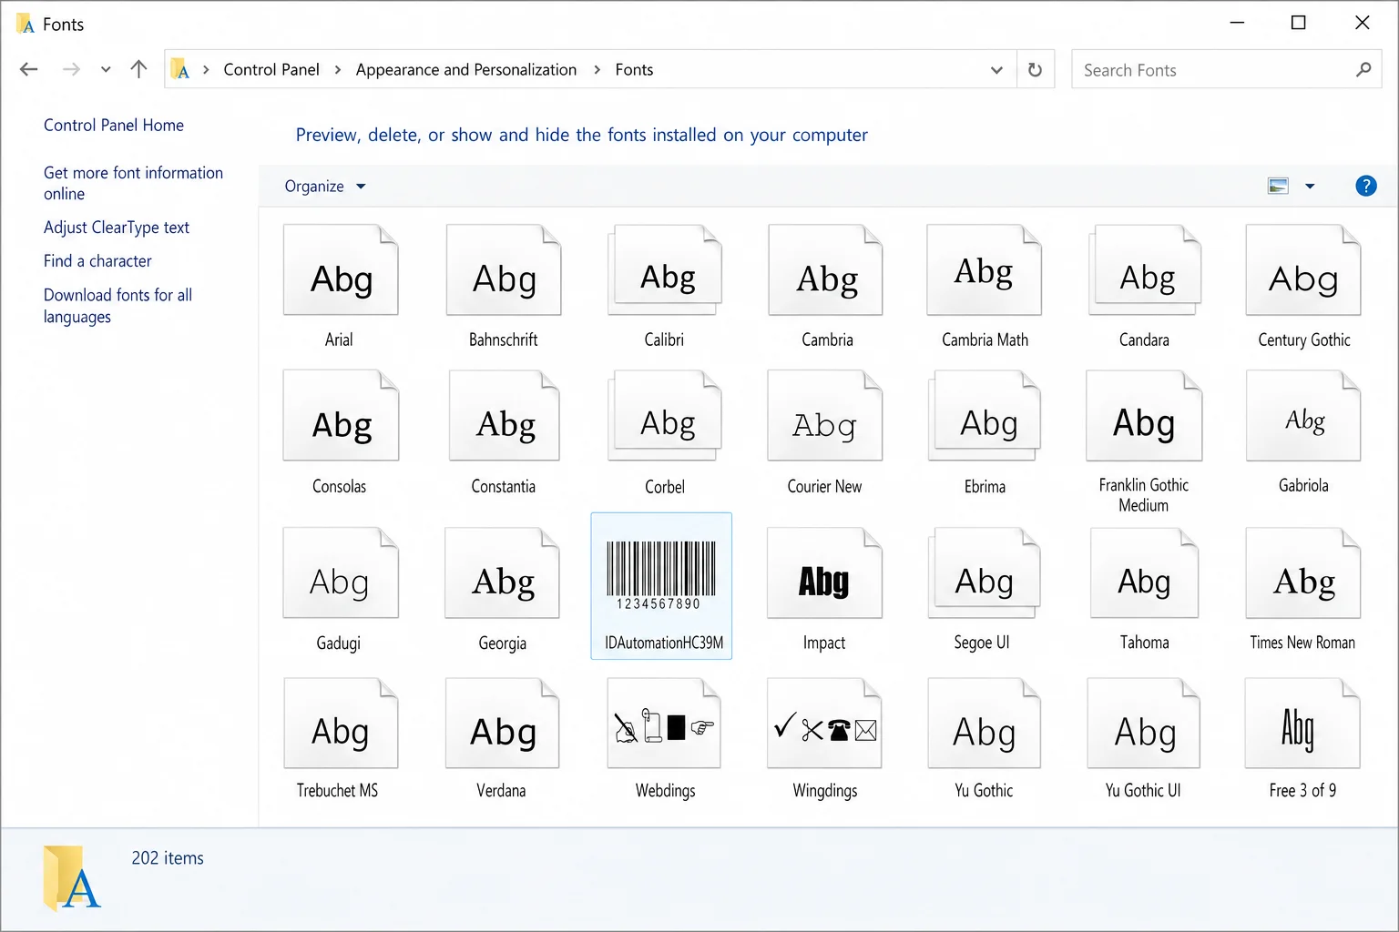
Task: Select the Webdings symbol font icon
Action: coord(664,724)
